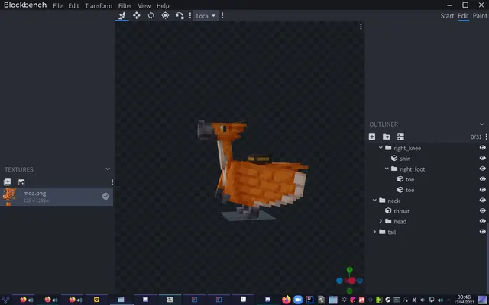This screenshot has height=305, width=489.
Task: Collapse the Outliner panel with its chevron
Action: [x=482, y=124]
